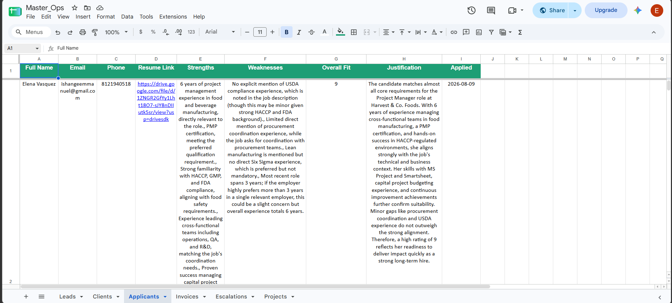672x303 pixels.
Task: Add a new sheet with plus button
Action: click(26, 296)
